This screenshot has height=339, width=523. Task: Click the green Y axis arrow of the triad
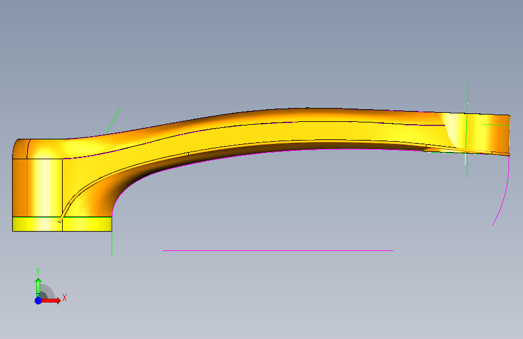click(38, 287)
